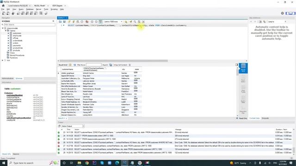Click the Filter objects search field
Screen dimensions: 296x166
click(x=30, y=24)
